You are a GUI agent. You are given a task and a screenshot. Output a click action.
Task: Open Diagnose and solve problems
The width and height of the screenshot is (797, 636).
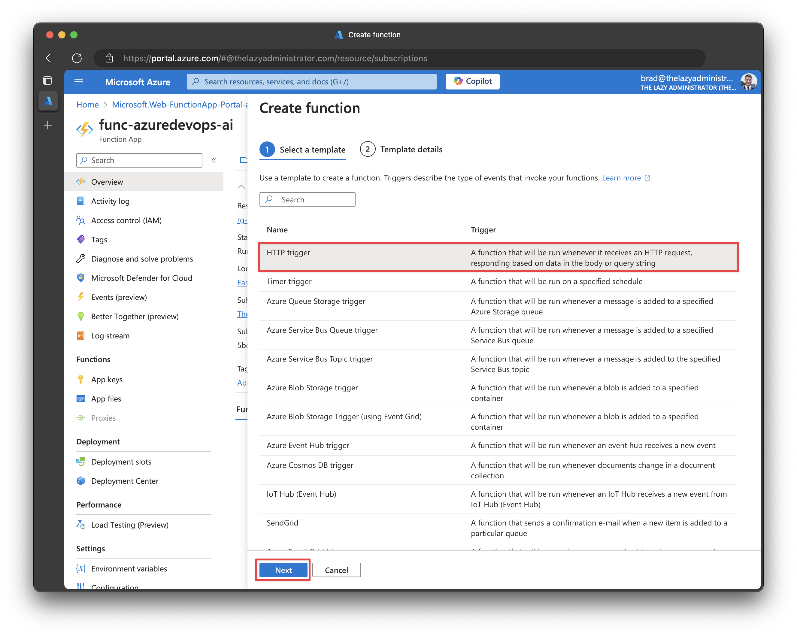(144, 259)
